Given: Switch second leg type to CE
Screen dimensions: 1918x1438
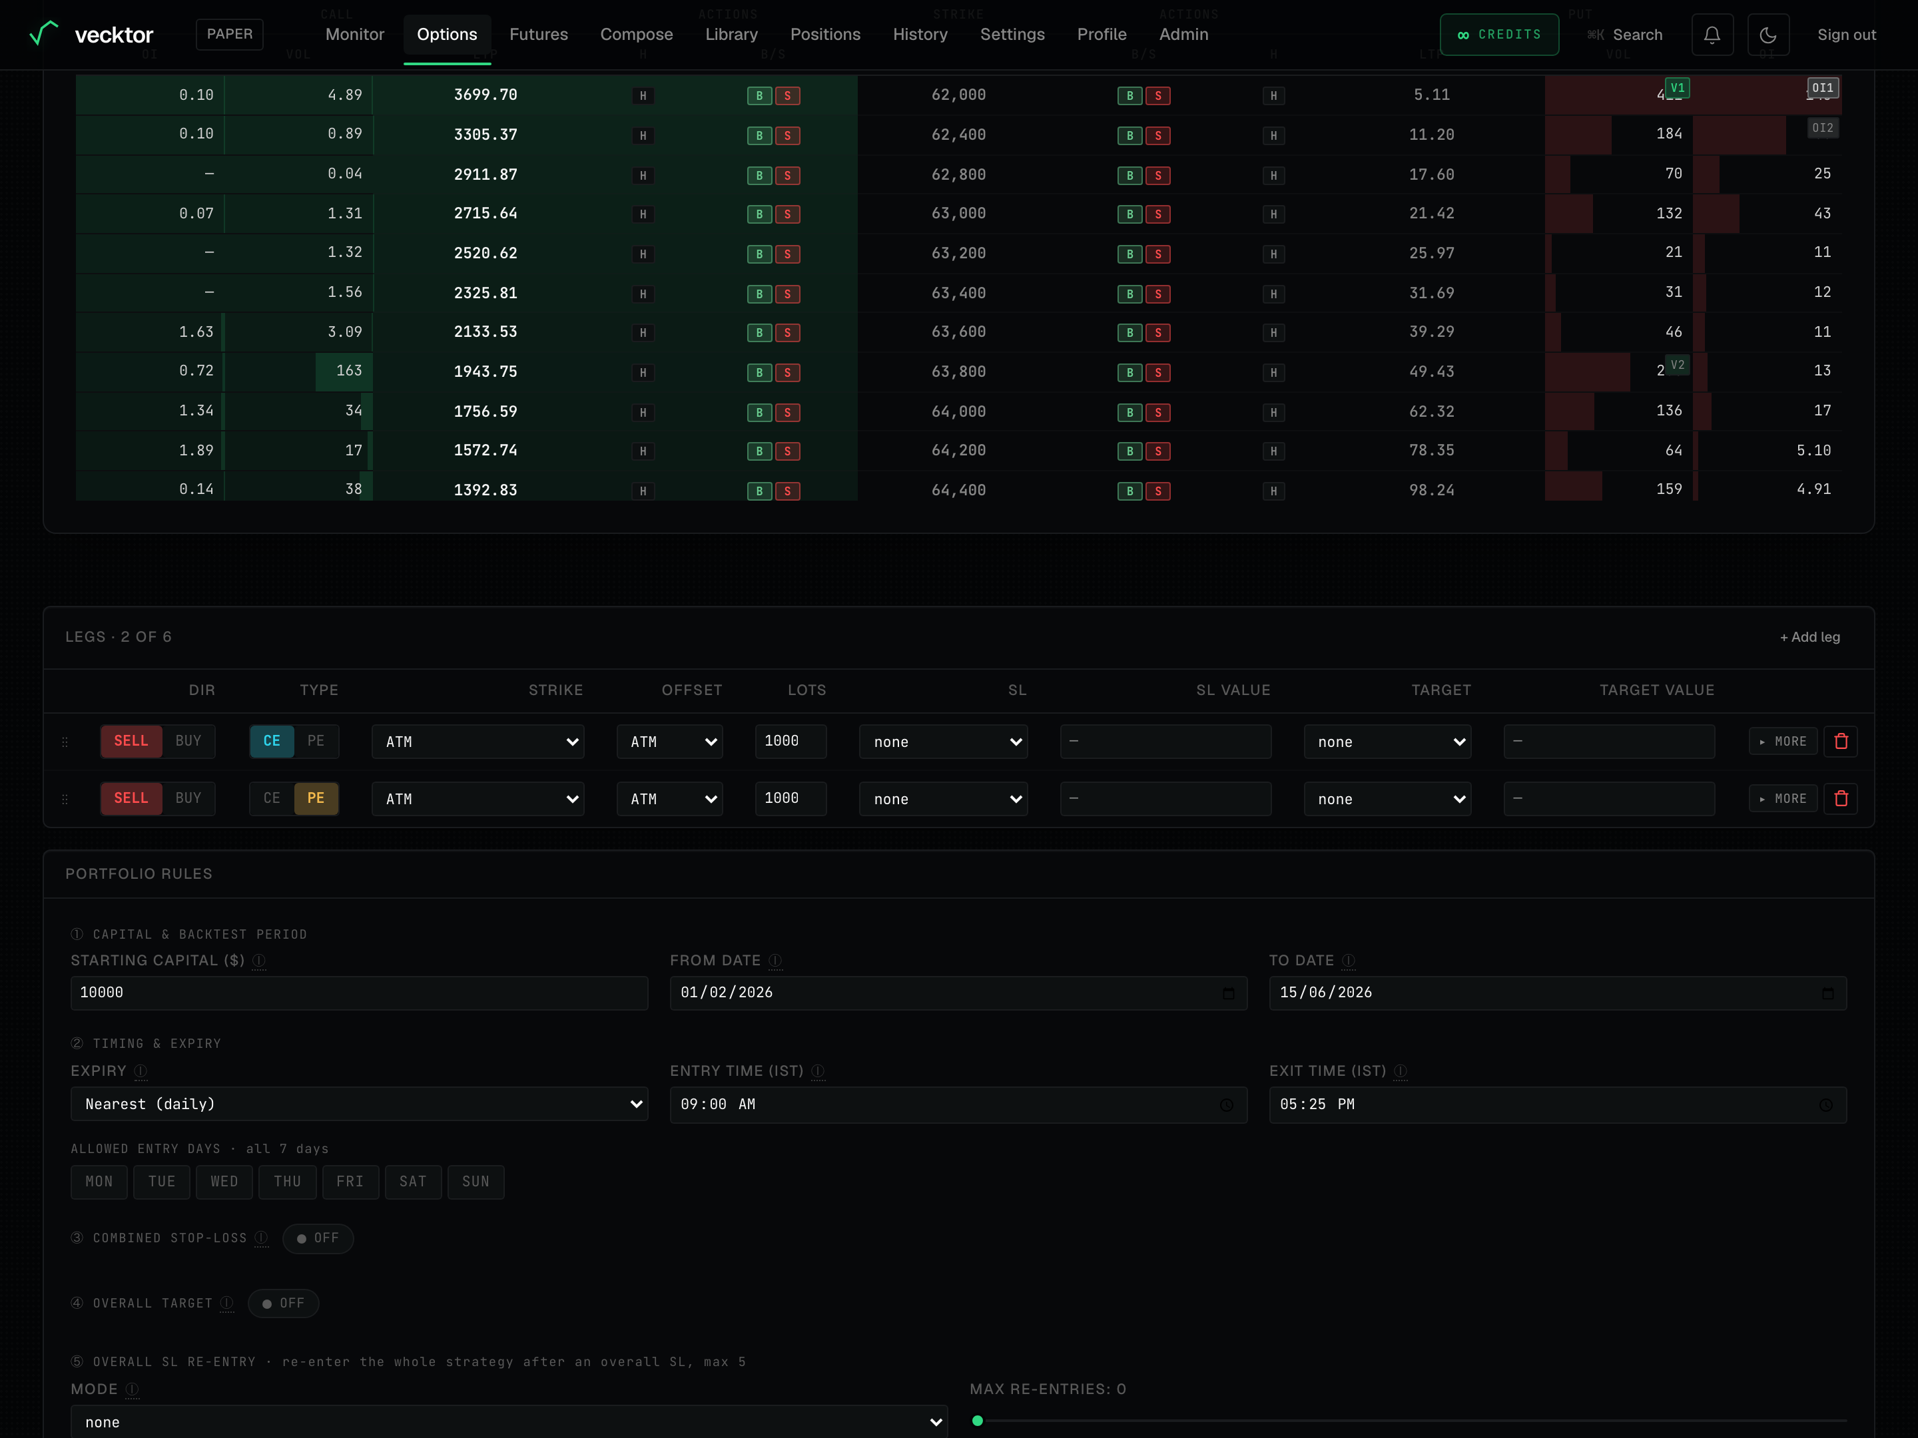Looking at the screenshot, I should pyautogui.click(x=272, y=798).
